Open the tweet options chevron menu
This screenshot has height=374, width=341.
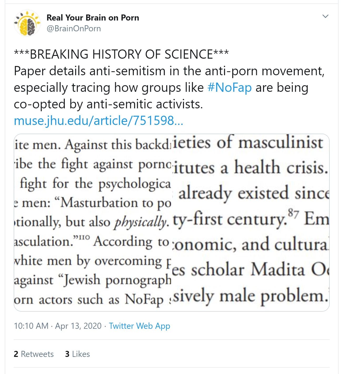(325, 16)
